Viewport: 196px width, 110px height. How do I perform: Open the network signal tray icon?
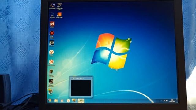[x=164, y=101]
